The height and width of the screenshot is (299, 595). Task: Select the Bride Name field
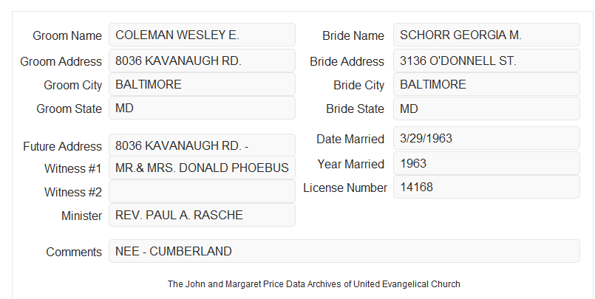tap(486, 35)
